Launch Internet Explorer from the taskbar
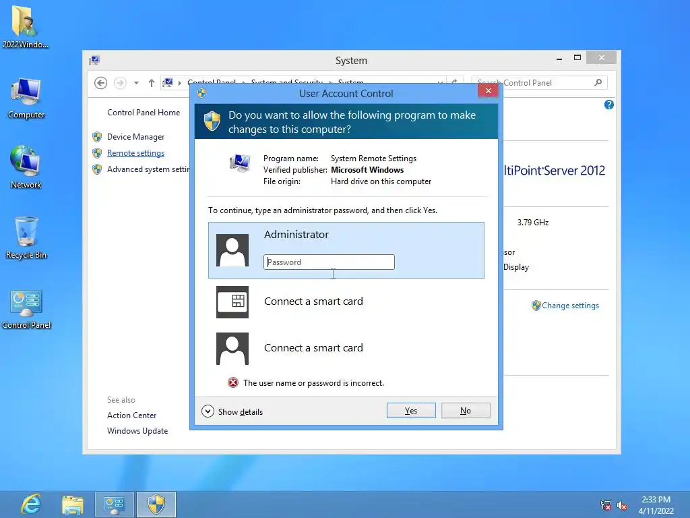The height and width of the screenshot is (518, 690). (x=31, y=505)
